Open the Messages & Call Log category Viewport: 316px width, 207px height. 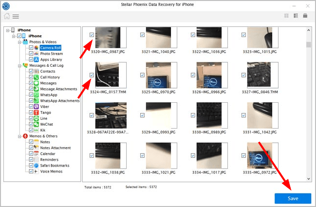(46, 65)
